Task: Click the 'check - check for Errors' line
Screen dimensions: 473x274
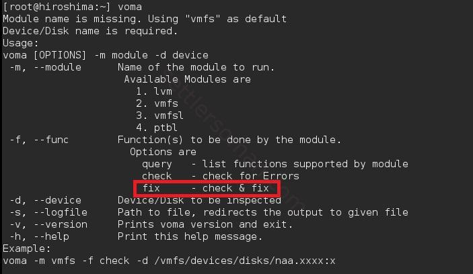Action: pyautogui.click(x=221, y=176)
